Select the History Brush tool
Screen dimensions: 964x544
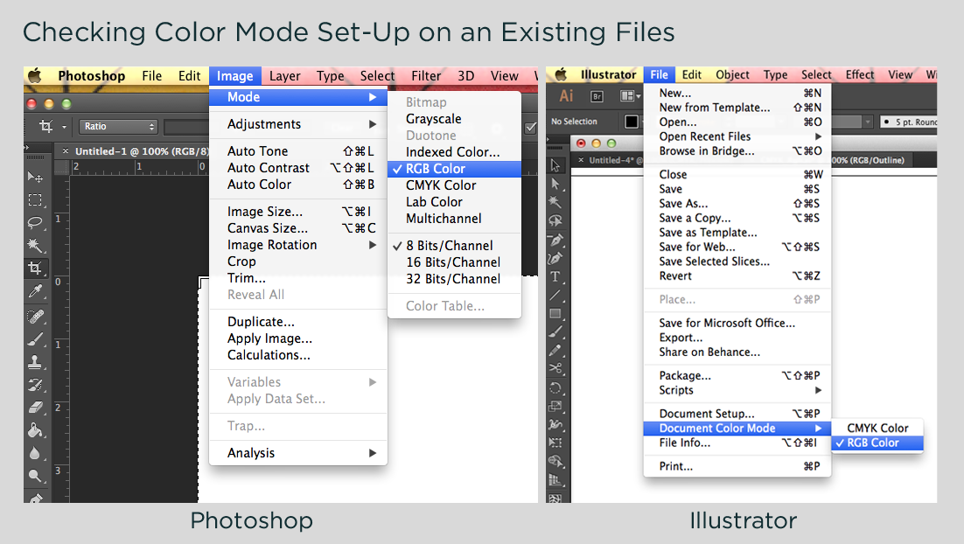click(35, 385)
